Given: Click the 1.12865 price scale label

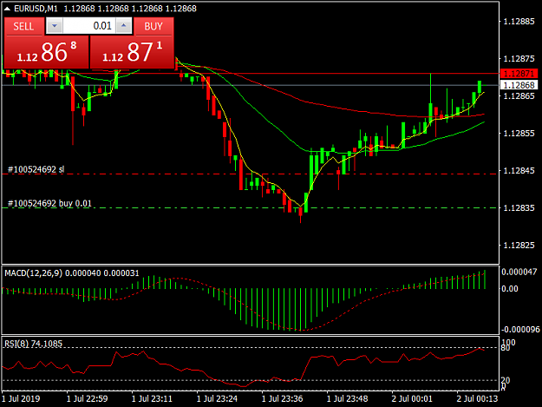Looking at the screenshot, I should click(x=519, y=95).
